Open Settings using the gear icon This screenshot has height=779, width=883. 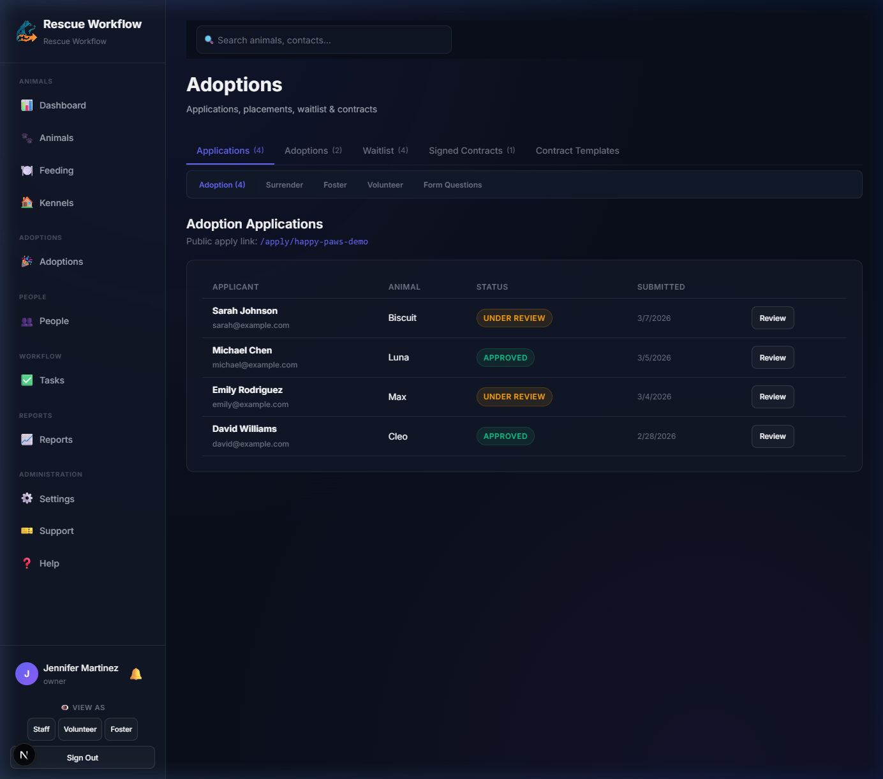[x=27, y=499]
